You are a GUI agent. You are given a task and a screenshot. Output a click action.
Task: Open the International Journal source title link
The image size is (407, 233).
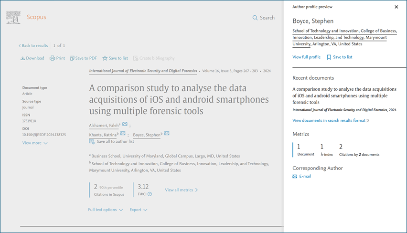point(143,71)
